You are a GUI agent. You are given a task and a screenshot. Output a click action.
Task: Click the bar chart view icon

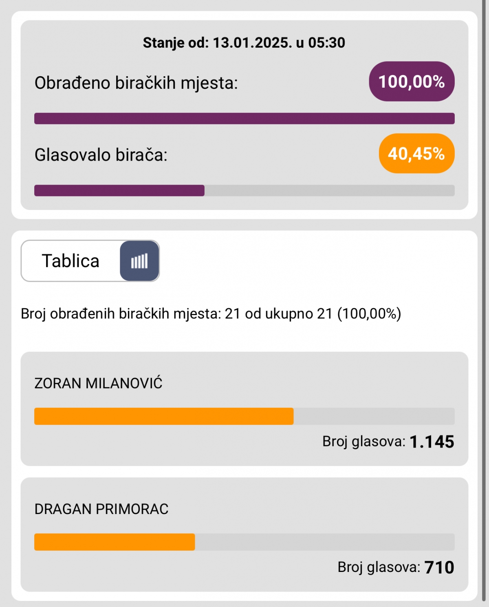pyautogui.click(x=139, y=261)
